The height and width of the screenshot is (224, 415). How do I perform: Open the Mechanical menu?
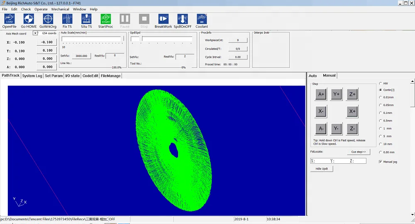click(x=60, y=9)
